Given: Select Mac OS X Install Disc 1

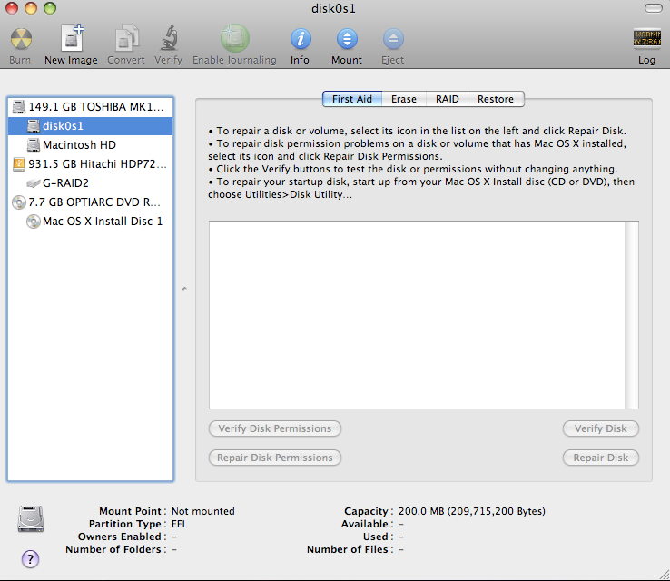Looking at the screenshot, I should 90,222.
